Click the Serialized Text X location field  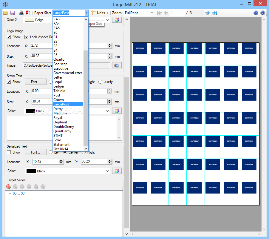click(46, 161)
